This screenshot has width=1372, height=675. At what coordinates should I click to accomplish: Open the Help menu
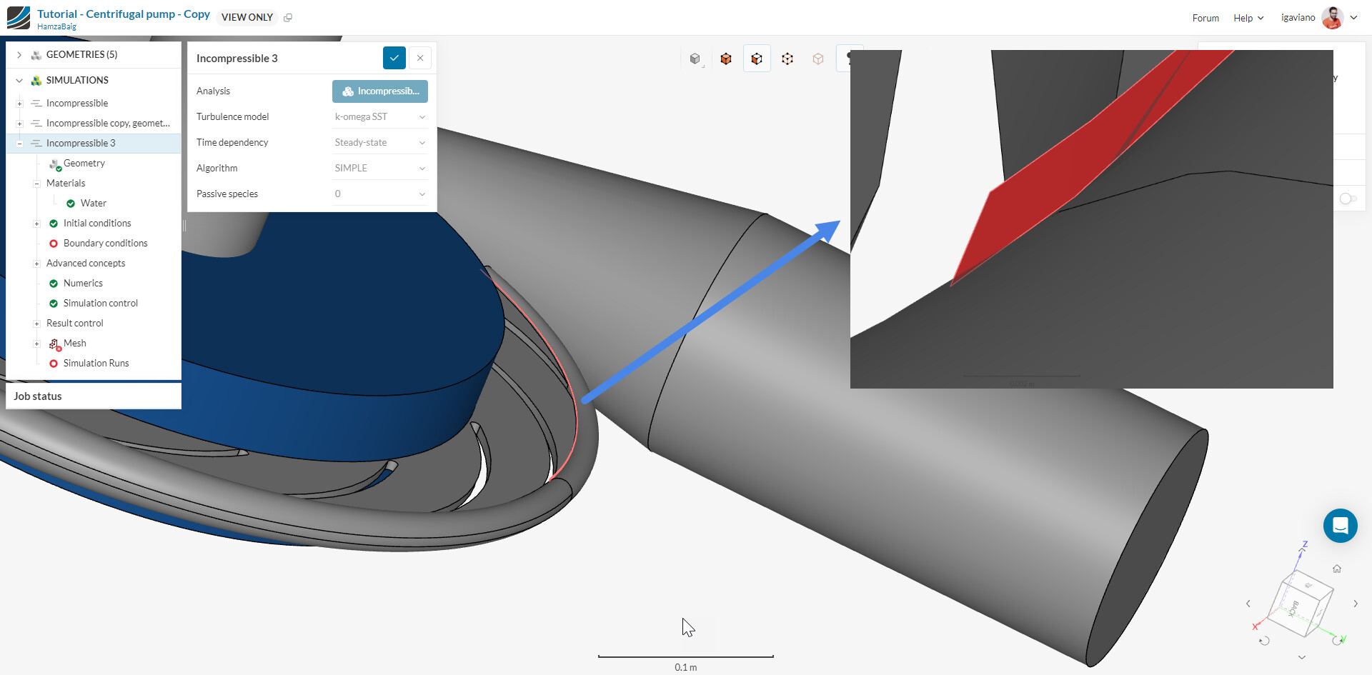tap(1248, 18)
